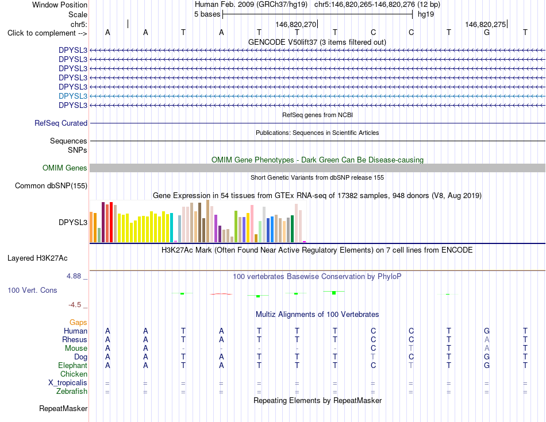Select the Chicken alignment row label
Image resolution: width=546 pixels, height=422 pixels.
point(74,374)
